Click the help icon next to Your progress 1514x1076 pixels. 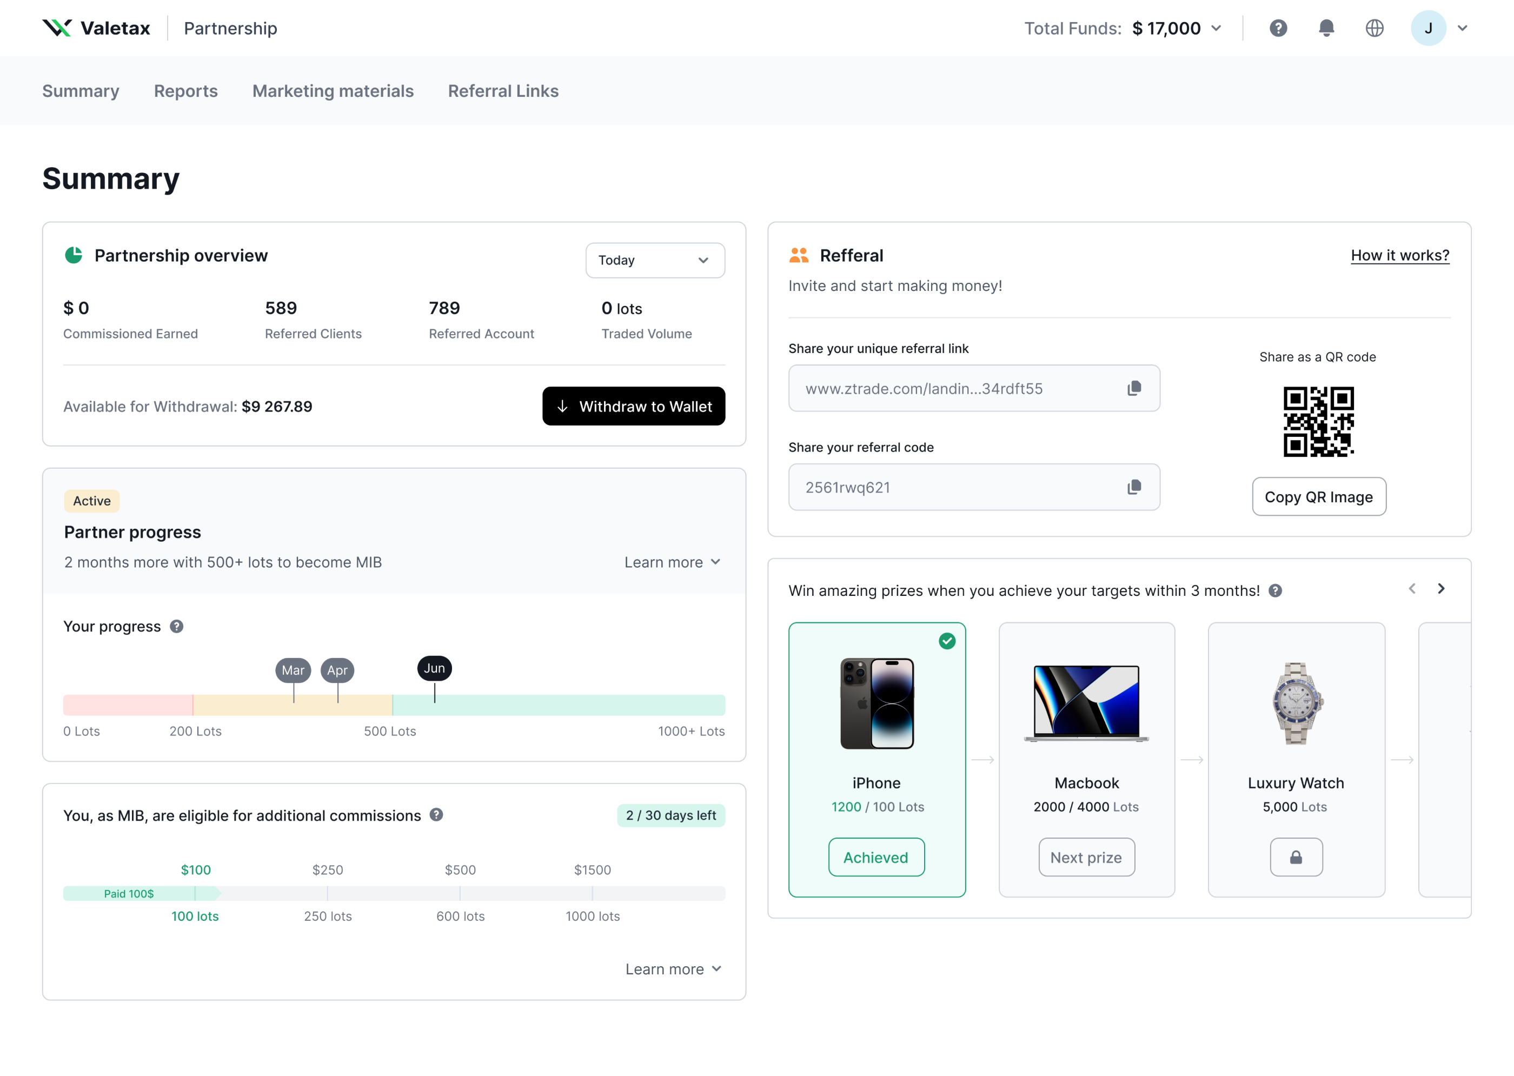(x=176, y=626)
